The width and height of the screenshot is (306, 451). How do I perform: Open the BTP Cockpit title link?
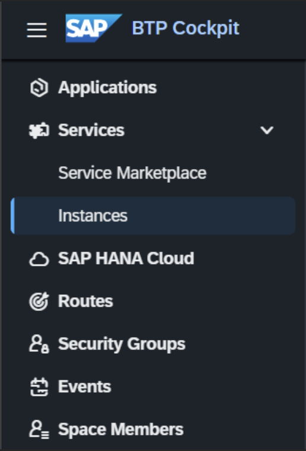[186, 28]
